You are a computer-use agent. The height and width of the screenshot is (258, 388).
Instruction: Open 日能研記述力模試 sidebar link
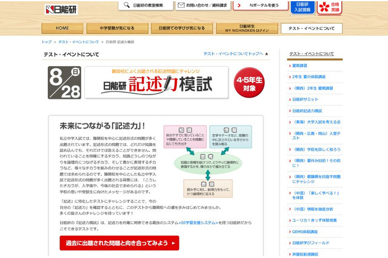307,111
